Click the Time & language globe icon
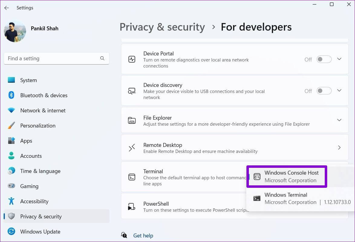 (x=11, y=171)
